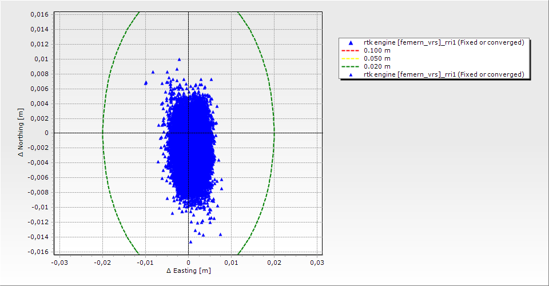This screenshot has height=286, width=549.
Task: Click the "0.100 m" legend label
Action: [377, 50]
